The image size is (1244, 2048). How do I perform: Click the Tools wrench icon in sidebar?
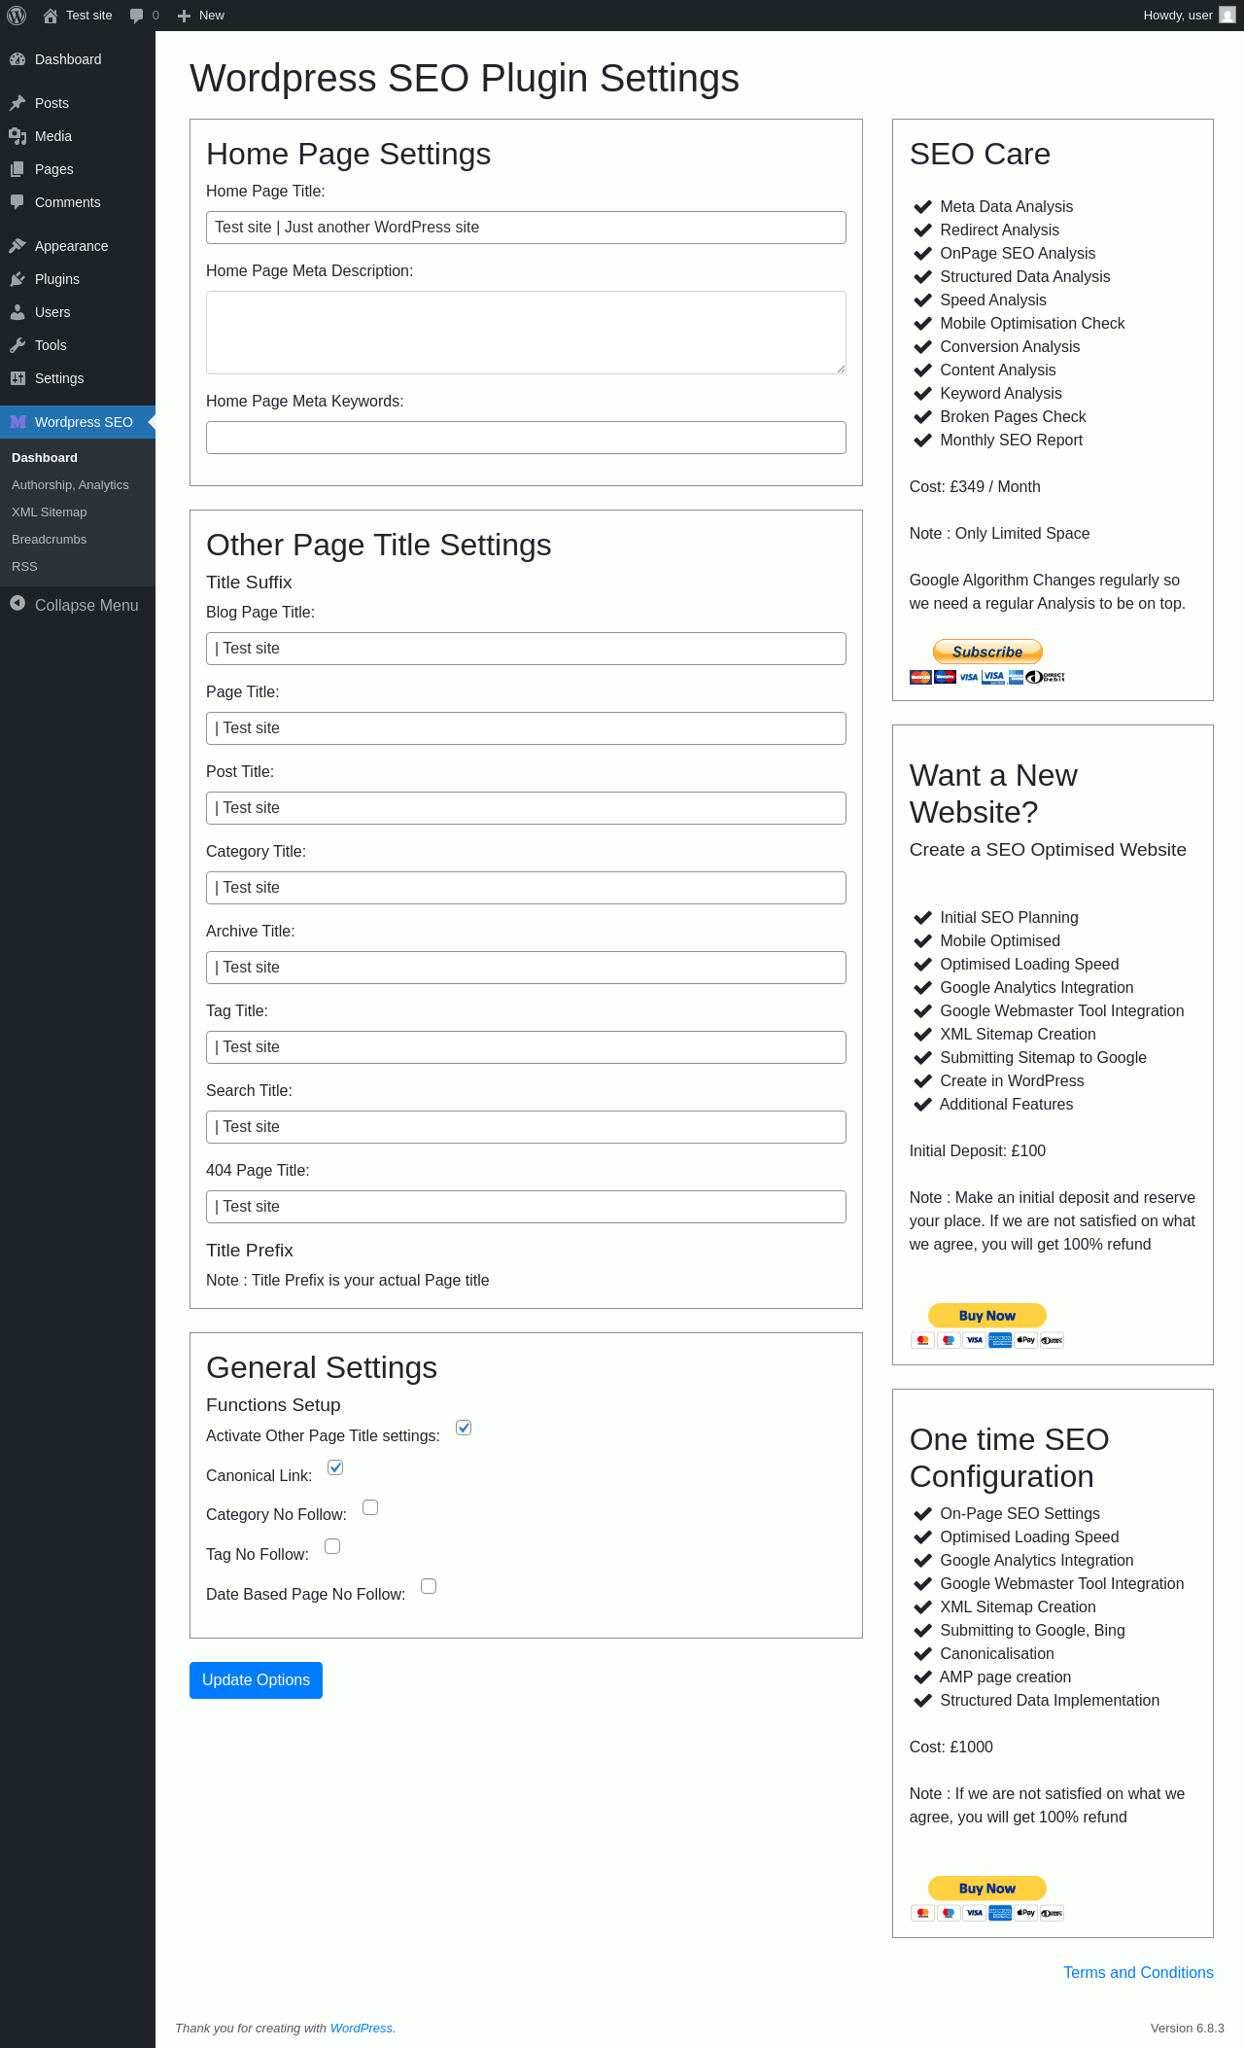(17, 345)
